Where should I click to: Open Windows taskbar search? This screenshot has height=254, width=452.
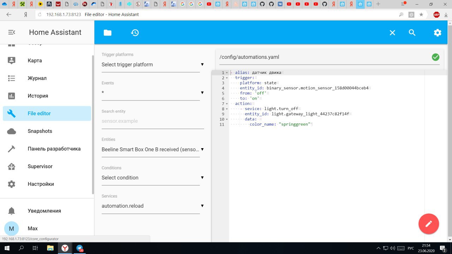tap(21, 248)
